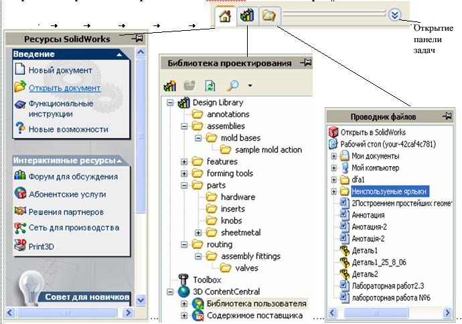Image resolution: width=462 pixels, height=324 pixels.
Task: Click the Деталь1 part file icon
Action: pos(344,250)
